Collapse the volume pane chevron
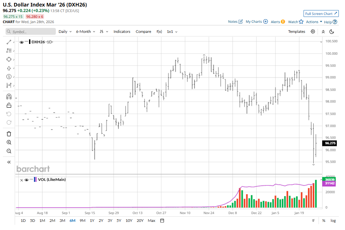 tap(321, 180)
